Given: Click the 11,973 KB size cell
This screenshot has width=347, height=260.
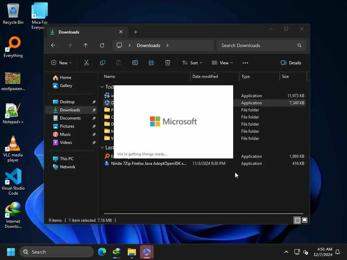Looking at the screenshot, I should [295, 96].
